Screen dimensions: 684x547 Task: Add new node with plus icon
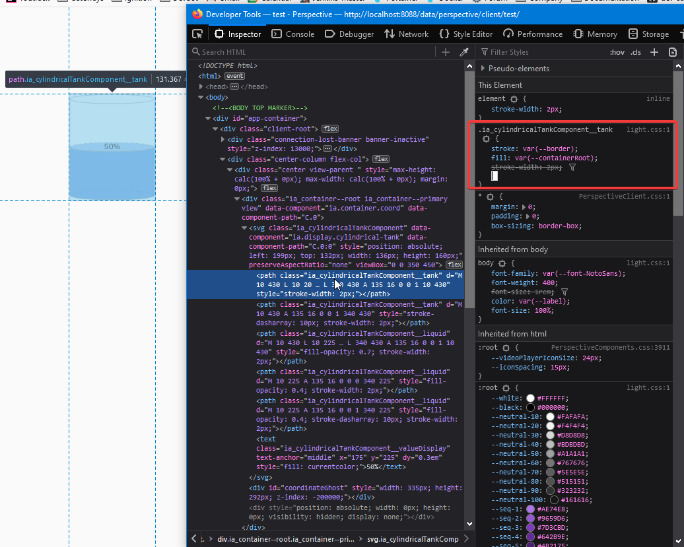[x=446, y=52]
